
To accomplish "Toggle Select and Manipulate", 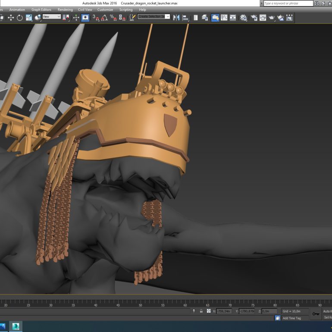I will click(76, 18).
